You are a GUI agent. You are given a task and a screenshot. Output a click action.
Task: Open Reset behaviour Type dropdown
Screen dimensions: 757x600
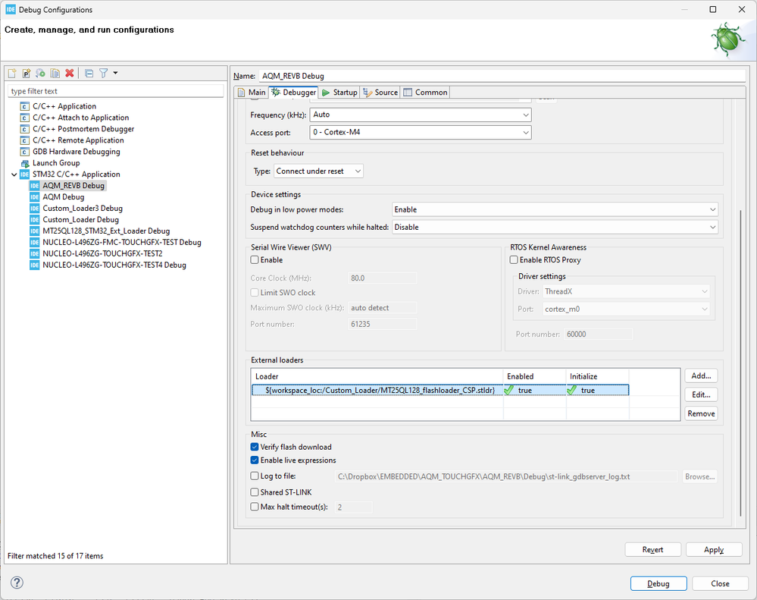click(x=318, y=171)
